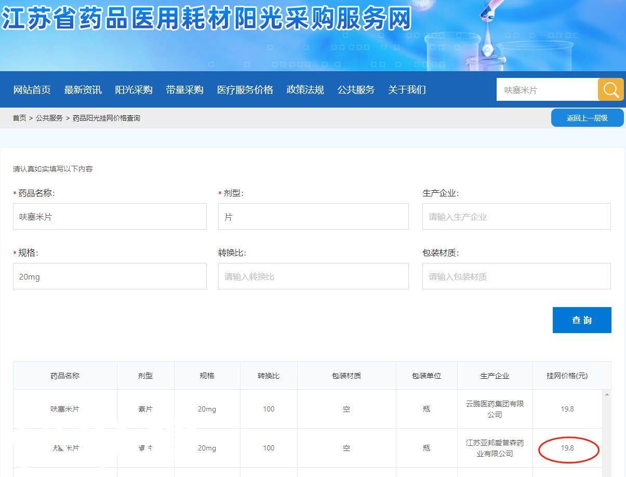
Task: Open 医疗服务价格 from the navigation bar
Action: 245,90
